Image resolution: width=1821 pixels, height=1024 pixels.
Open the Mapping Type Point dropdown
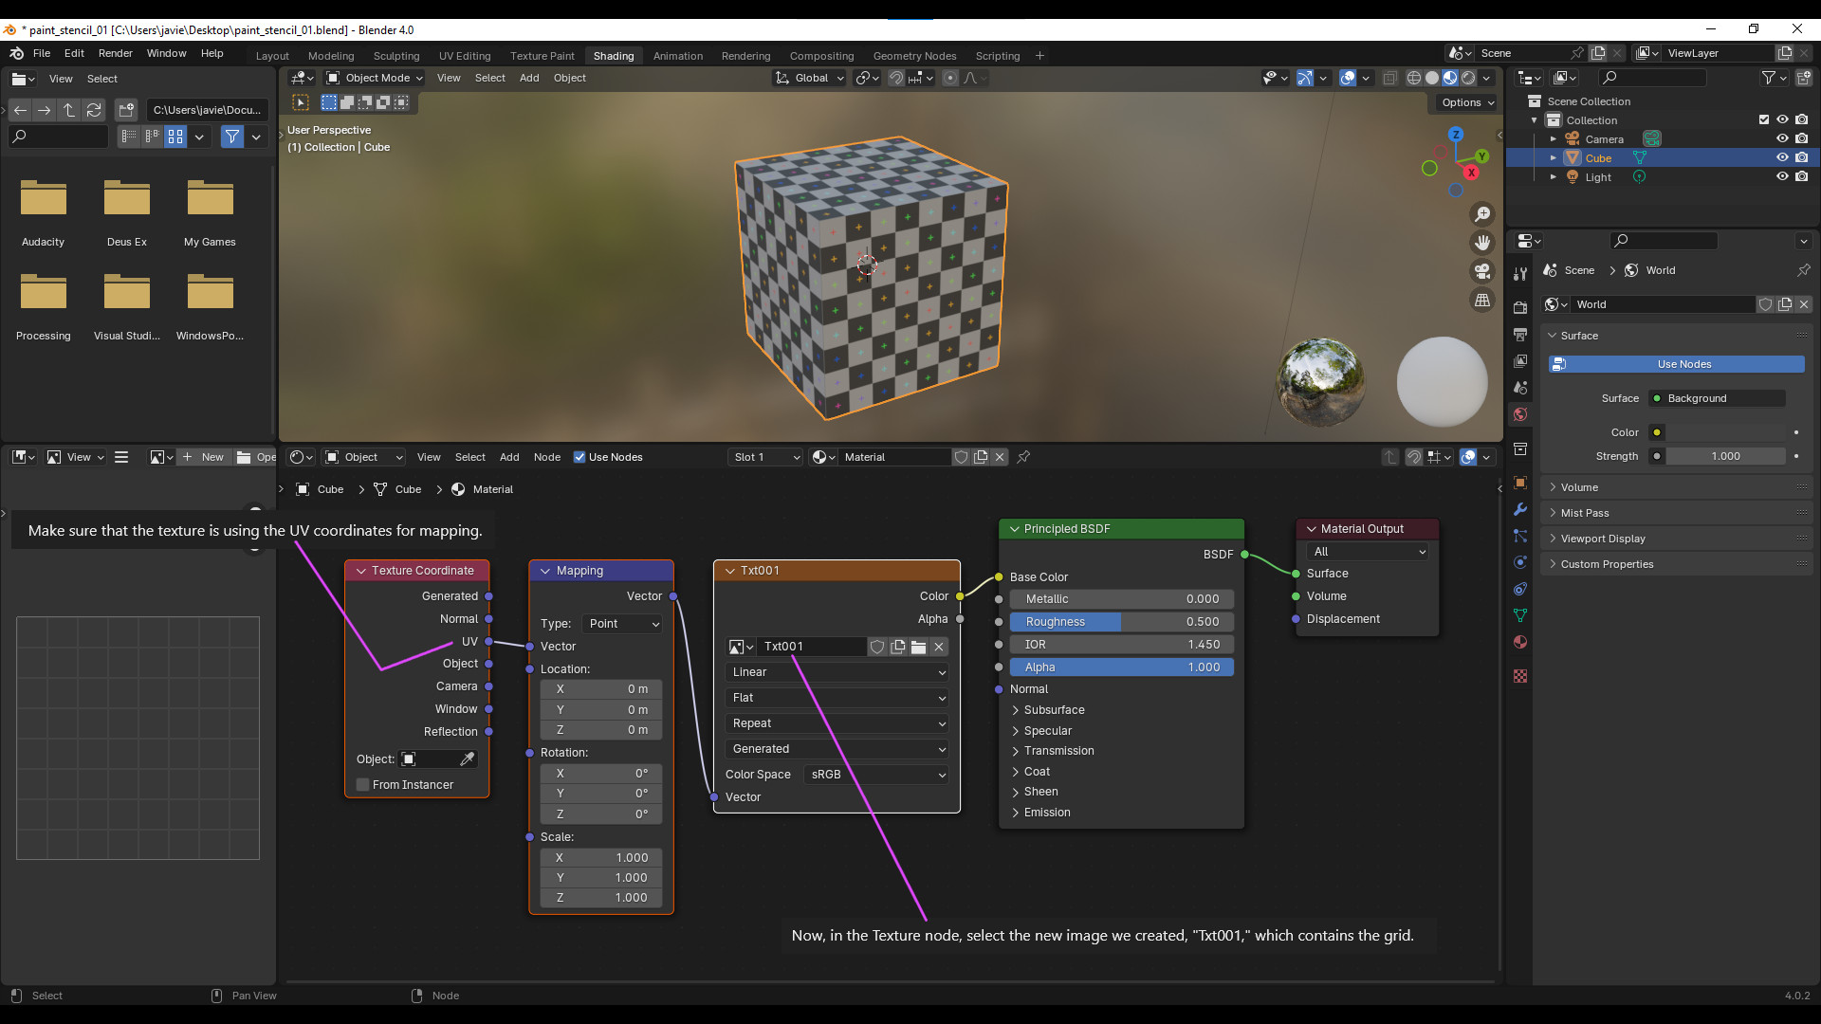[622, 624]
